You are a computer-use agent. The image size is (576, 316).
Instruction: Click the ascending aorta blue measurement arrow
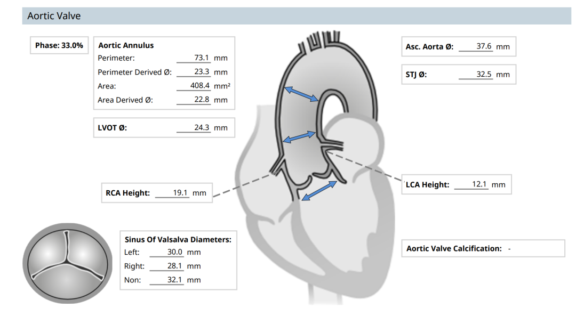pyautogui.click(x=301, y=94)
